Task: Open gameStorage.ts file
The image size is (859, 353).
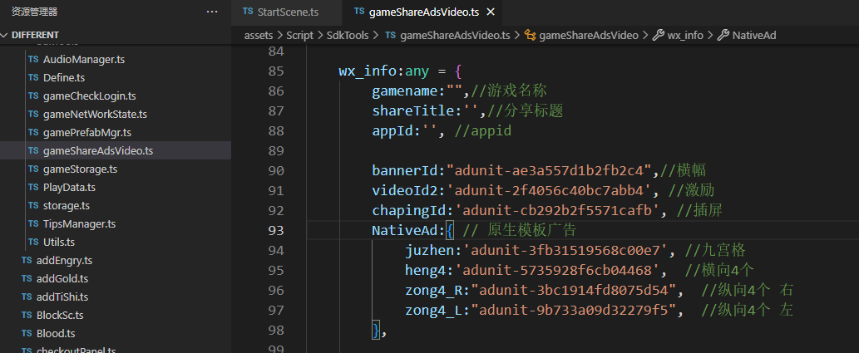Action: tap(80, 169)
